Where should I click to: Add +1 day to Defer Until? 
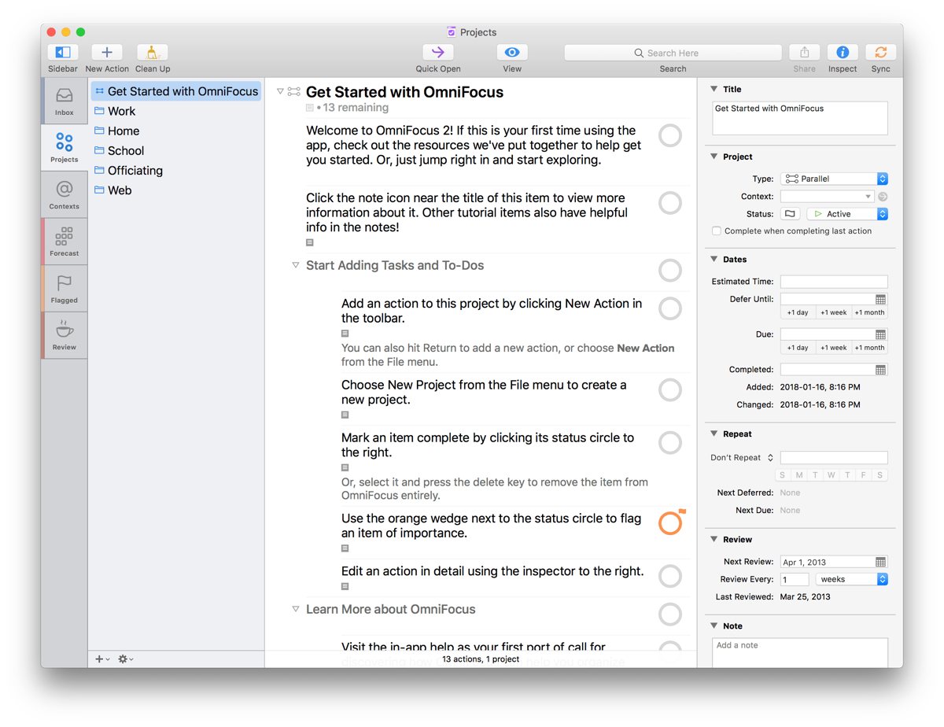tap(798, 312)
